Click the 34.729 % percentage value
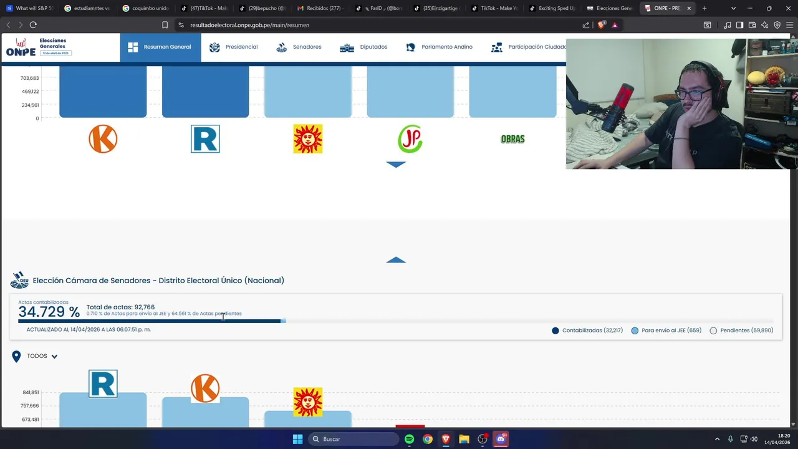 [49, 312]
